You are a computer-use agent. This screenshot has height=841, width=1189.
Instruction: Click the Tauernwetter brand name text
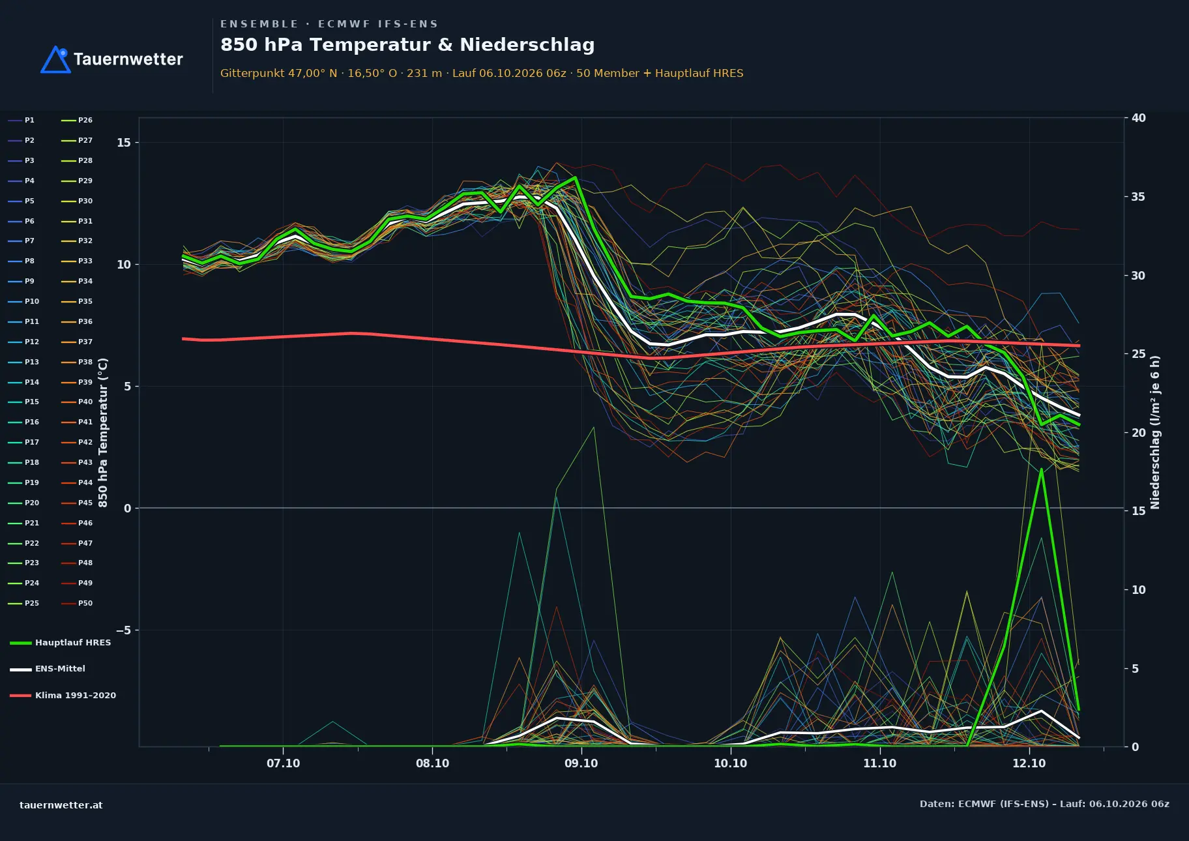pyautogui.click(x=128, y=59)
